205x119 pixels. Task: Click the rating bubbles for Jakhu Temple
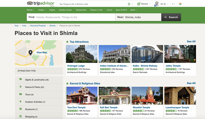click(x=171, y=69)
